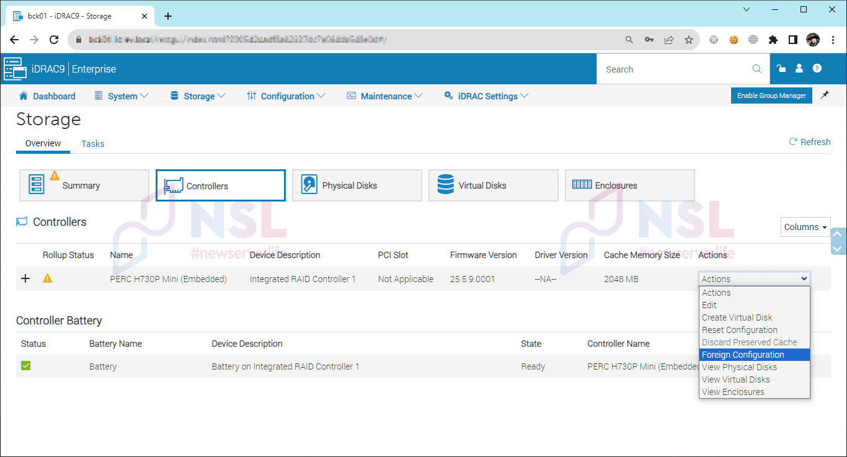Open the Columns dropdown
Image resolution: width=847 pixels, height=457 pixels.
(805, 227)
